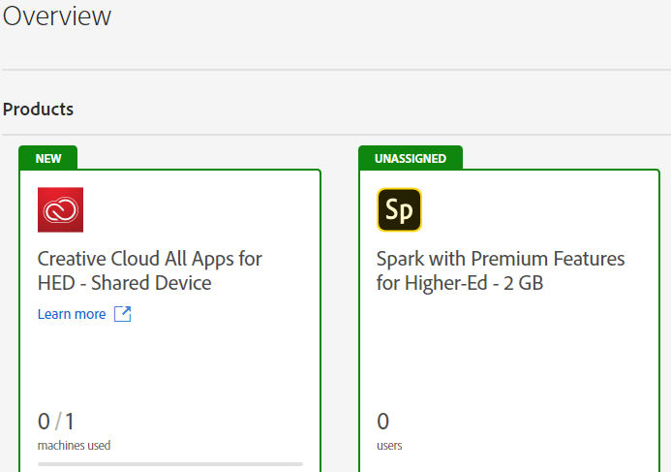Click the Overview page heading
This screenshot has height=472, width=671.
57,16
